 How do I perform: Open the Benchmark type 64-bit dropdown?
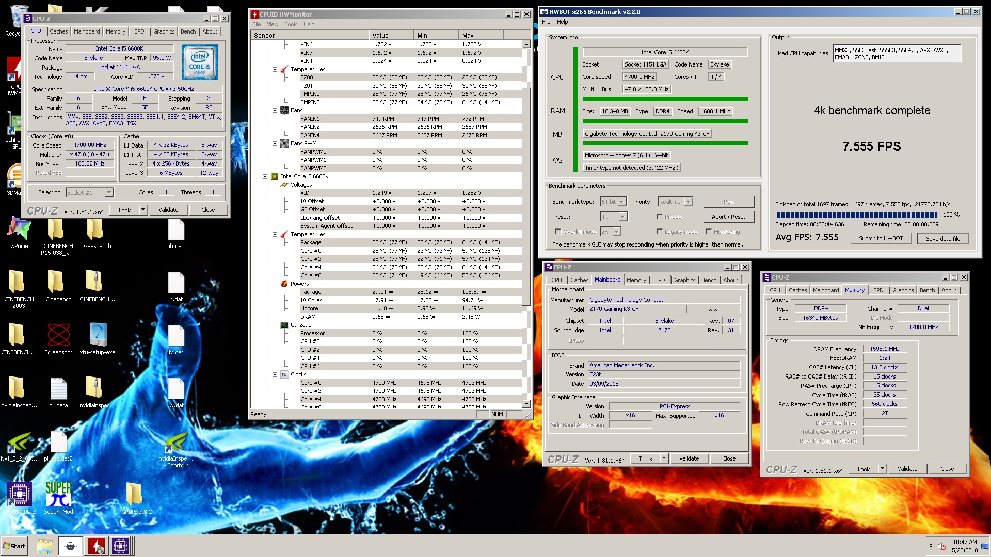622,202
